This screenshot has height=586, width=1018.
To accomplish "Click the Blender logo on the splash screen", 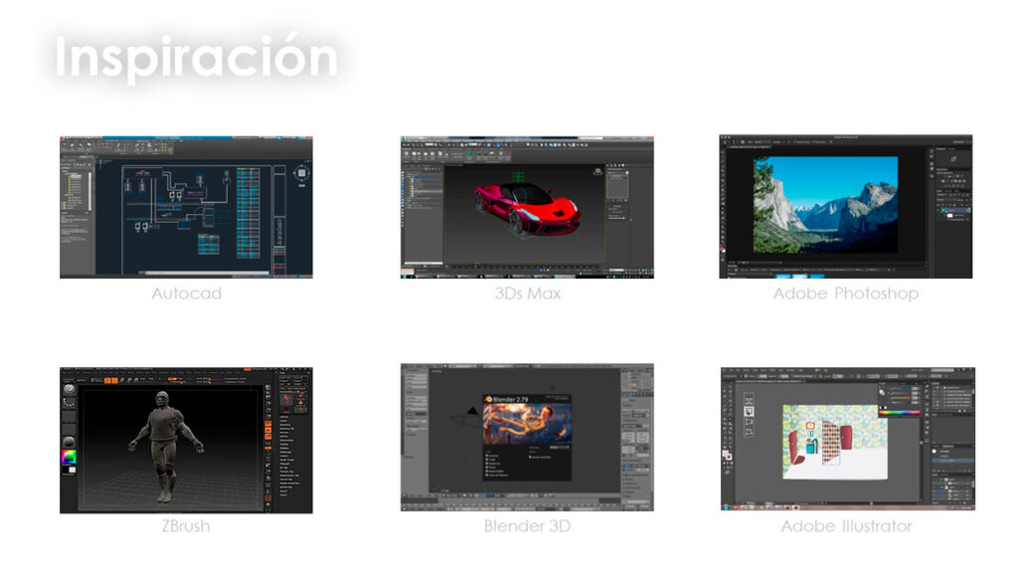I will [488, 400].
